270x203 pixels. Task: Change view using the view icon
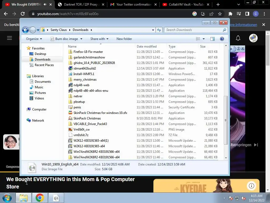[198, 39]
